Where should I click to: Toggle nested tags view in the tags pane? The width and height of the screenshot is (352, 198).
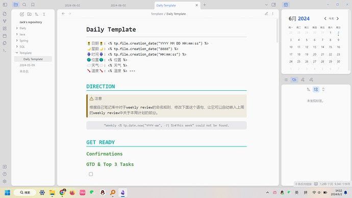(316, 89)
